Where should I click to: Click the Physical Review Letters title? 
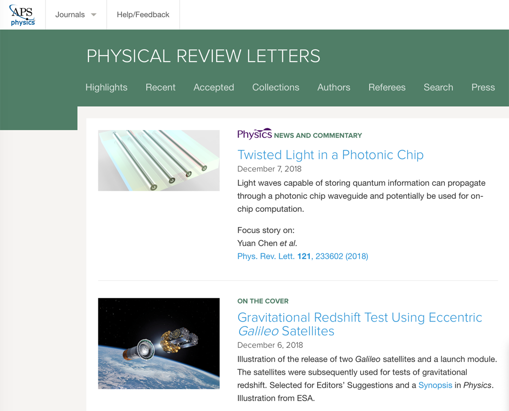tap(203, 56)
